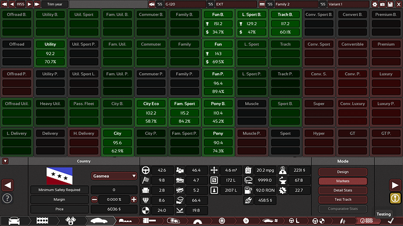Select the City Eco market tile
This screenshot has height=226, width=403.
tap(151, 112)
